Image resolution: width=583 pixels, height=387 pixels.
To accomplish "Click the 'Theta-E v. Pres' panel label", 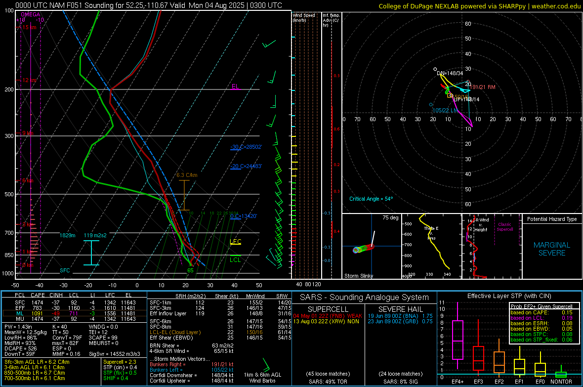I will tap(431, 233).
